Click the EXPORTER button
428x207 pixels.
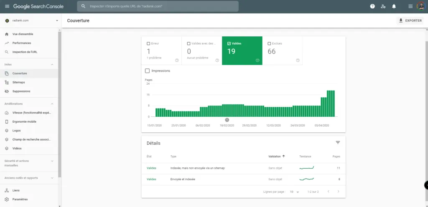[x=410, y=20]
